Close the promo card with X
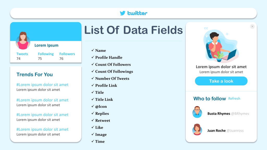The width and height of the screenshot is (267, 150). pyautogui.click(x=252, y=26)
